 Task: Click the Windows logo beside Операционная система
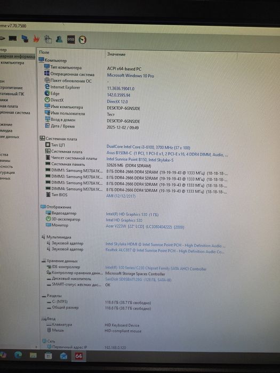click(47, 74)
